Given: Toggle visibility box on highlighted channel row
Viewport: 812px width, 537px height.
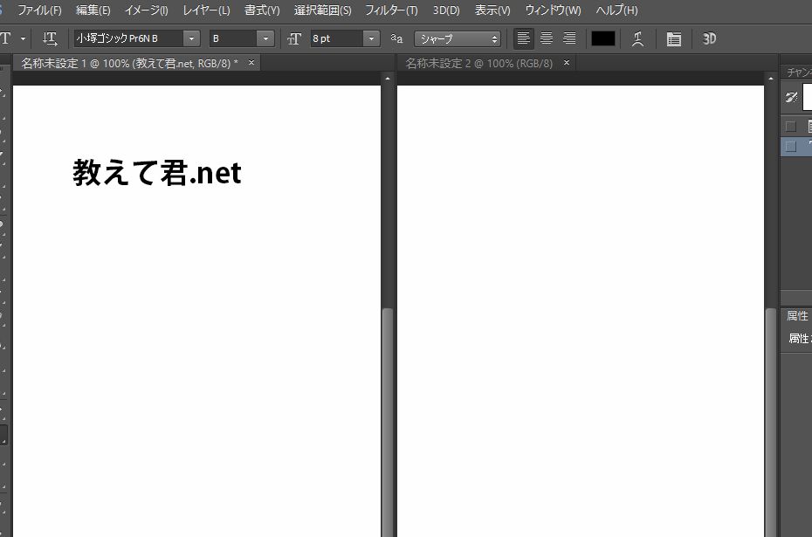Looking at the screenshot, I should pos(791,146).
